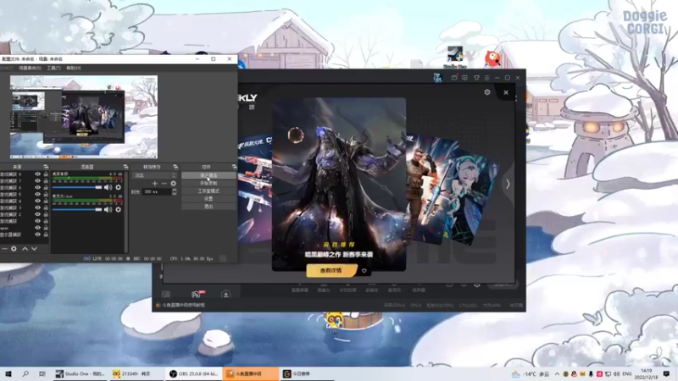Pop out the OBS Scene Transitions dock
This screenshot has width=678, height=381.
175,167
